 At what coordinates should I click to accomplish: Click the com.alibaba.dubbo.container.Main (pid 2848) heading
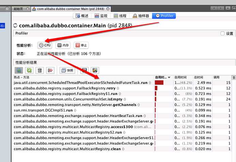point(76,26)
